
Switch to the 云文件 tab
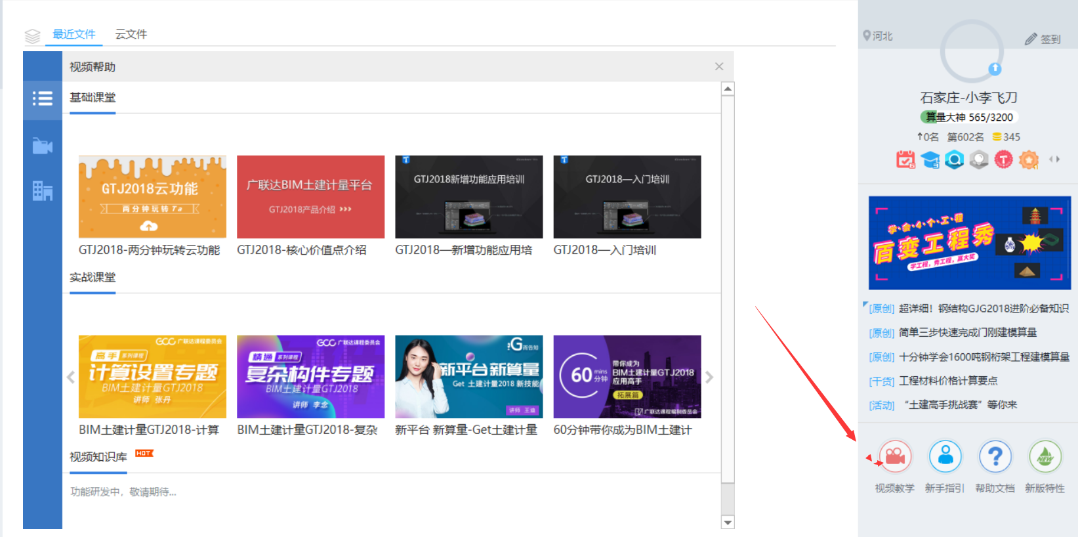click(131, 34)
